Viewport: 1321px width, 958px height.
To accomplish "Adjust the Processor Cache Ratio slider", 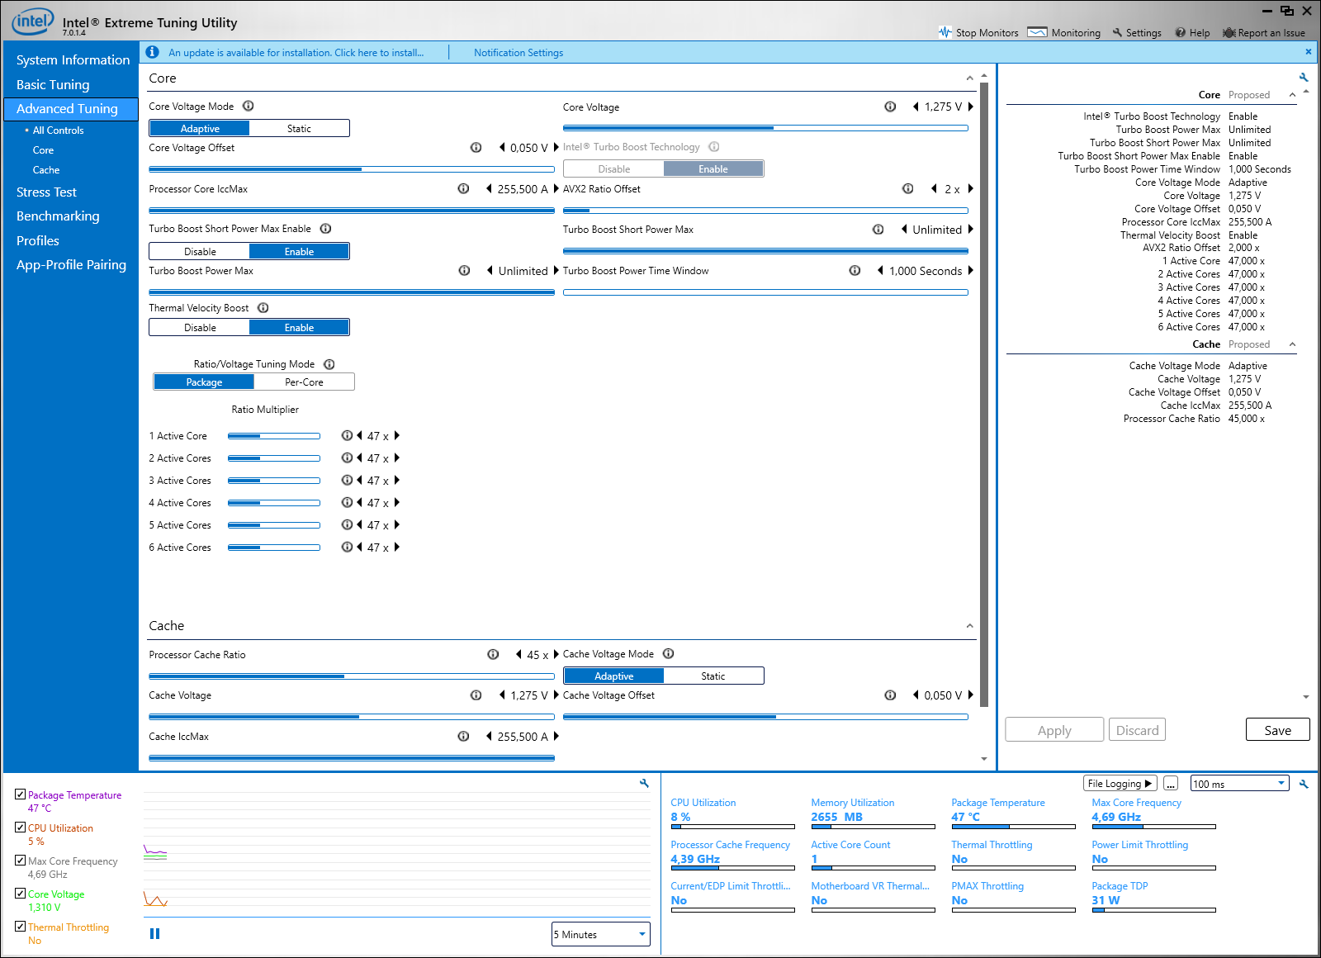I will point(352,676).
